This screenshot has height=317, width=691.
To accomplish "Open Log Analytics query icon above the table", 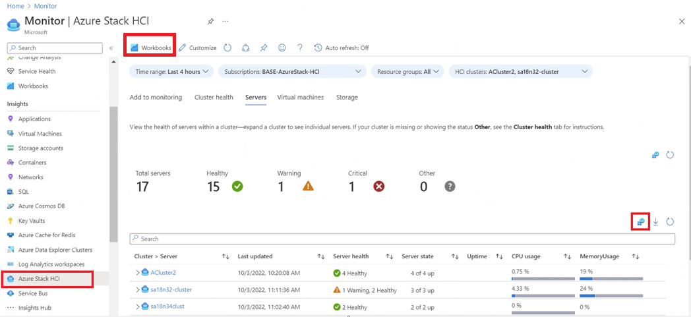I will 641,222.
